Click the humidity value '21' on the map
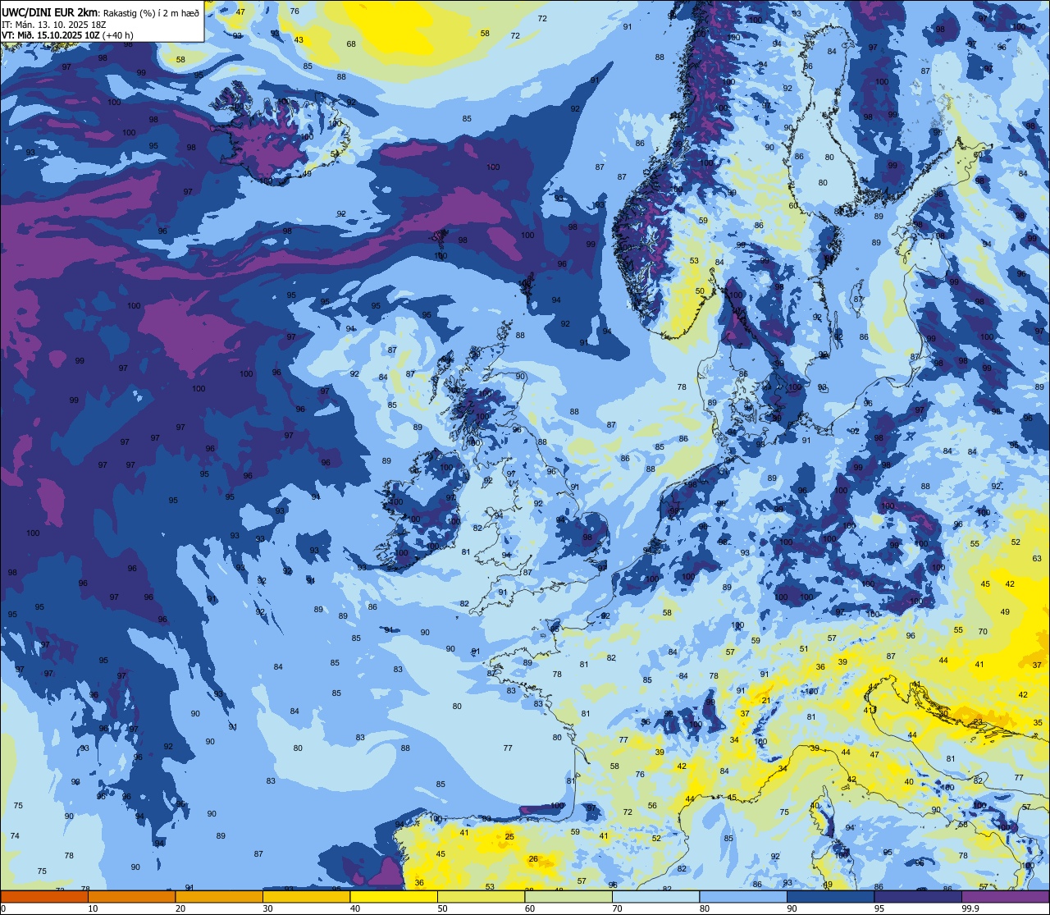The height and width of the screenshot is (915, 1050). tap(766, 700)
